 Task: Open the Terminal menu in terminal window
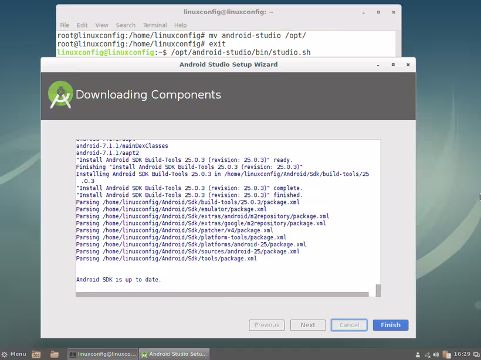(x=155, y=25)
